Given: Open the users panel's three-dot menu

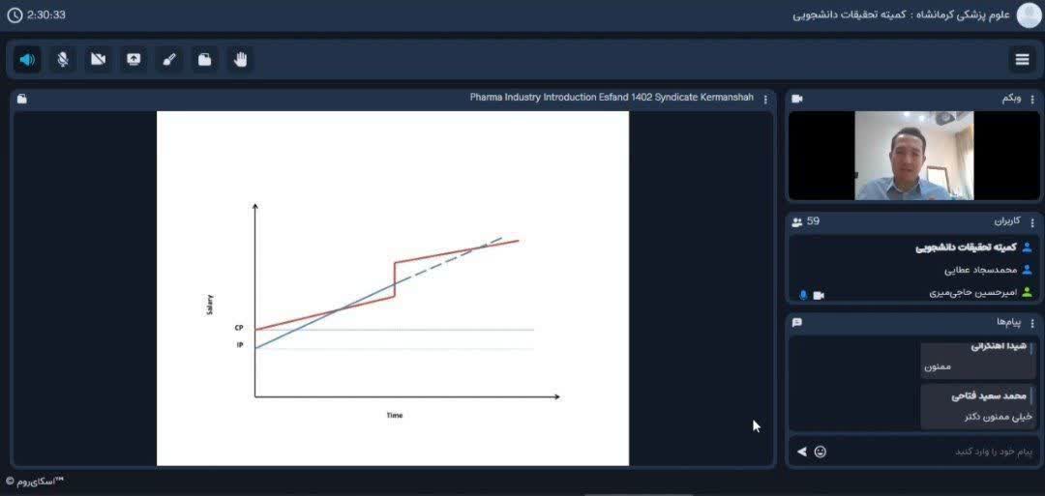Looking at the screenshot, I should 1031,222.
